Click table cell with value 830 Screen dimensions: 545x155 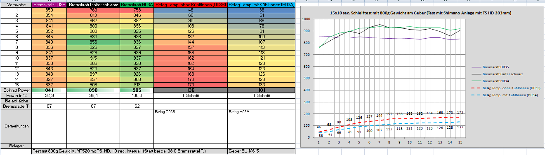click(49, 63)
